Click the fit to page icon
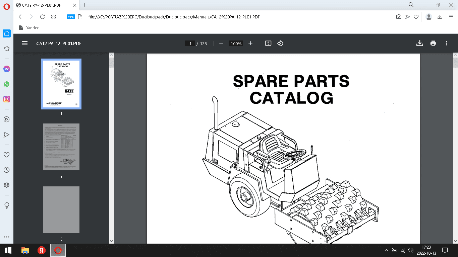 tap(268, 44)
